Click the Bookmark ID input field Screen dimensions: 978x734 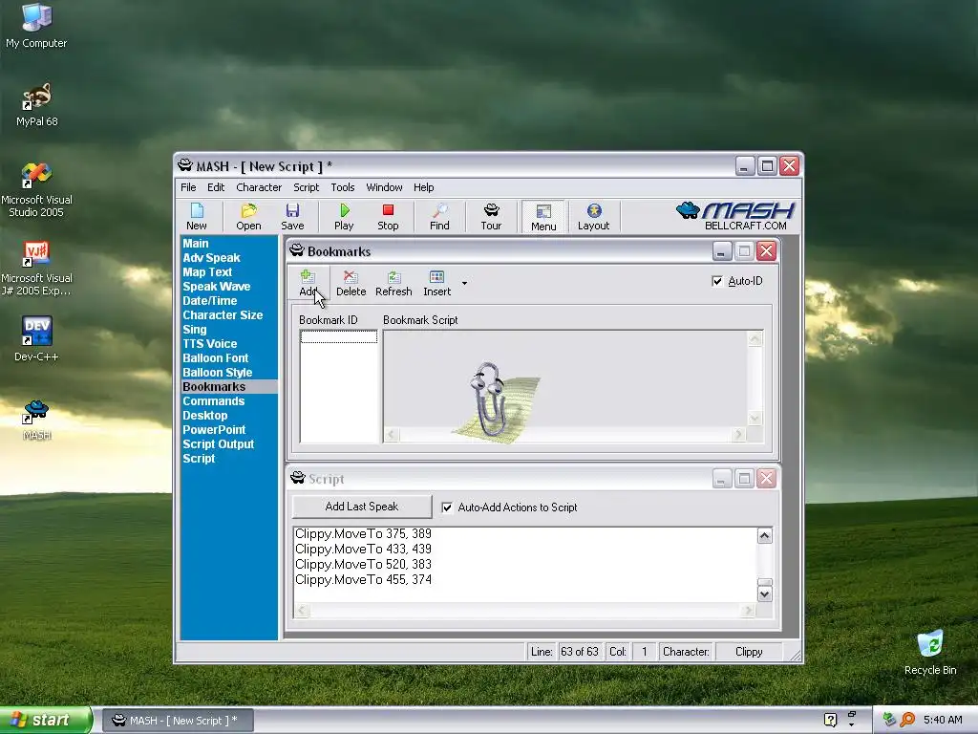[x=339, y=337]
